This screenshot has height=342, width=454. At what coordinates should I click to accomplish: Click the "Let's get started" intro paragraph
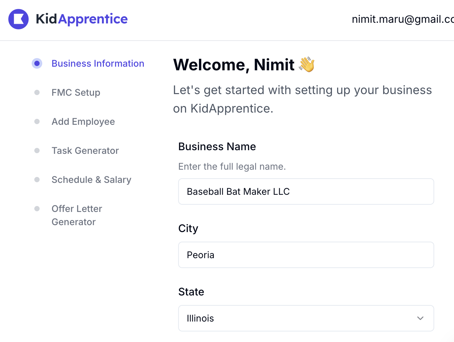pos(303,99)
